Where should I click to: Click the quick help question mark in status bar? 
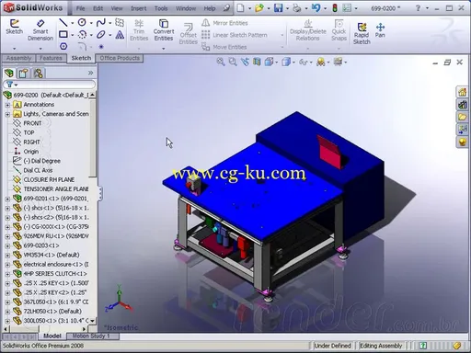click(x=423, y=346)
